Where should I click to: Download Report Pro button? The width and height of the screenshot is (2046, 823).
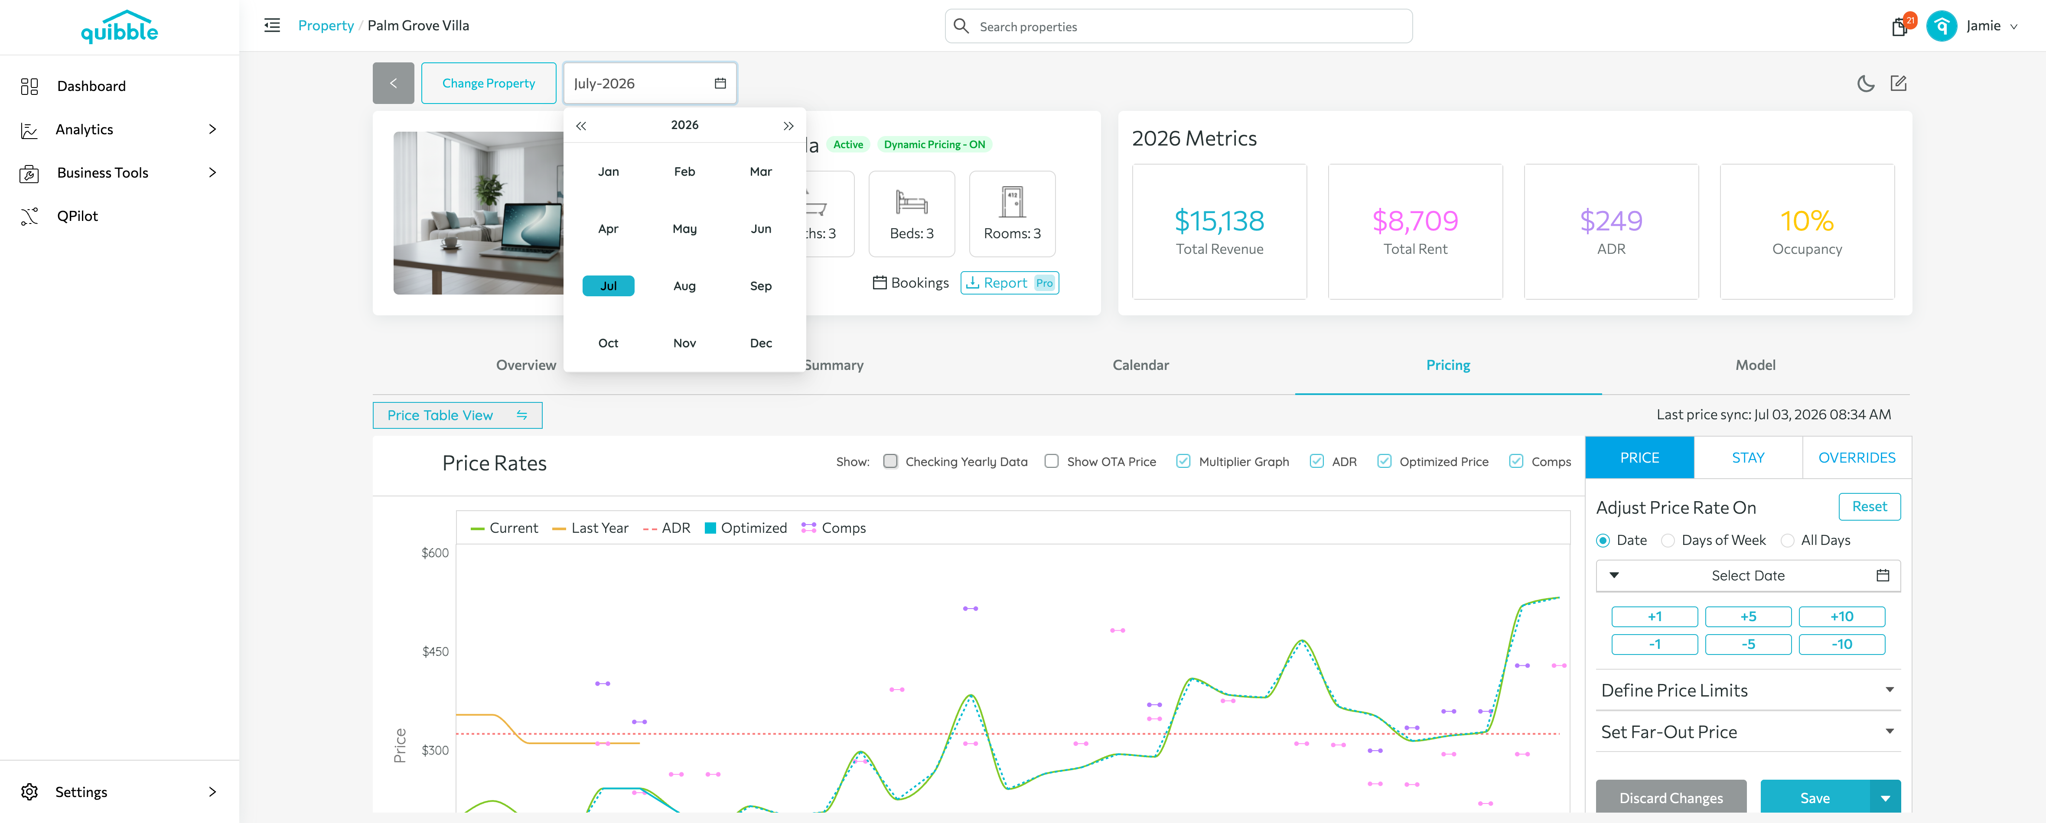click(1010, 282)
